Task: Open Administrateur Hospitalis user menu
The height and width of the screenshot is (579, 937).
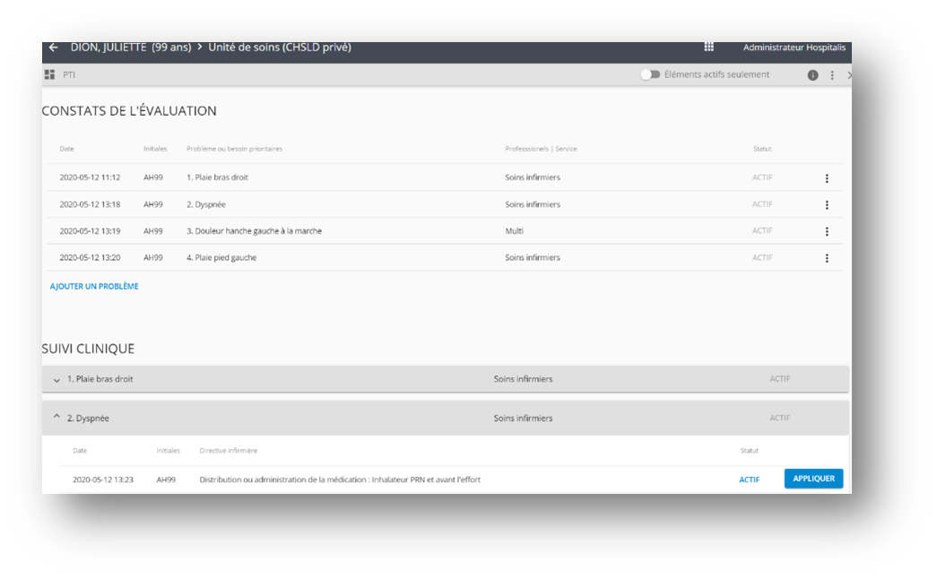Action: pos(794,48)
